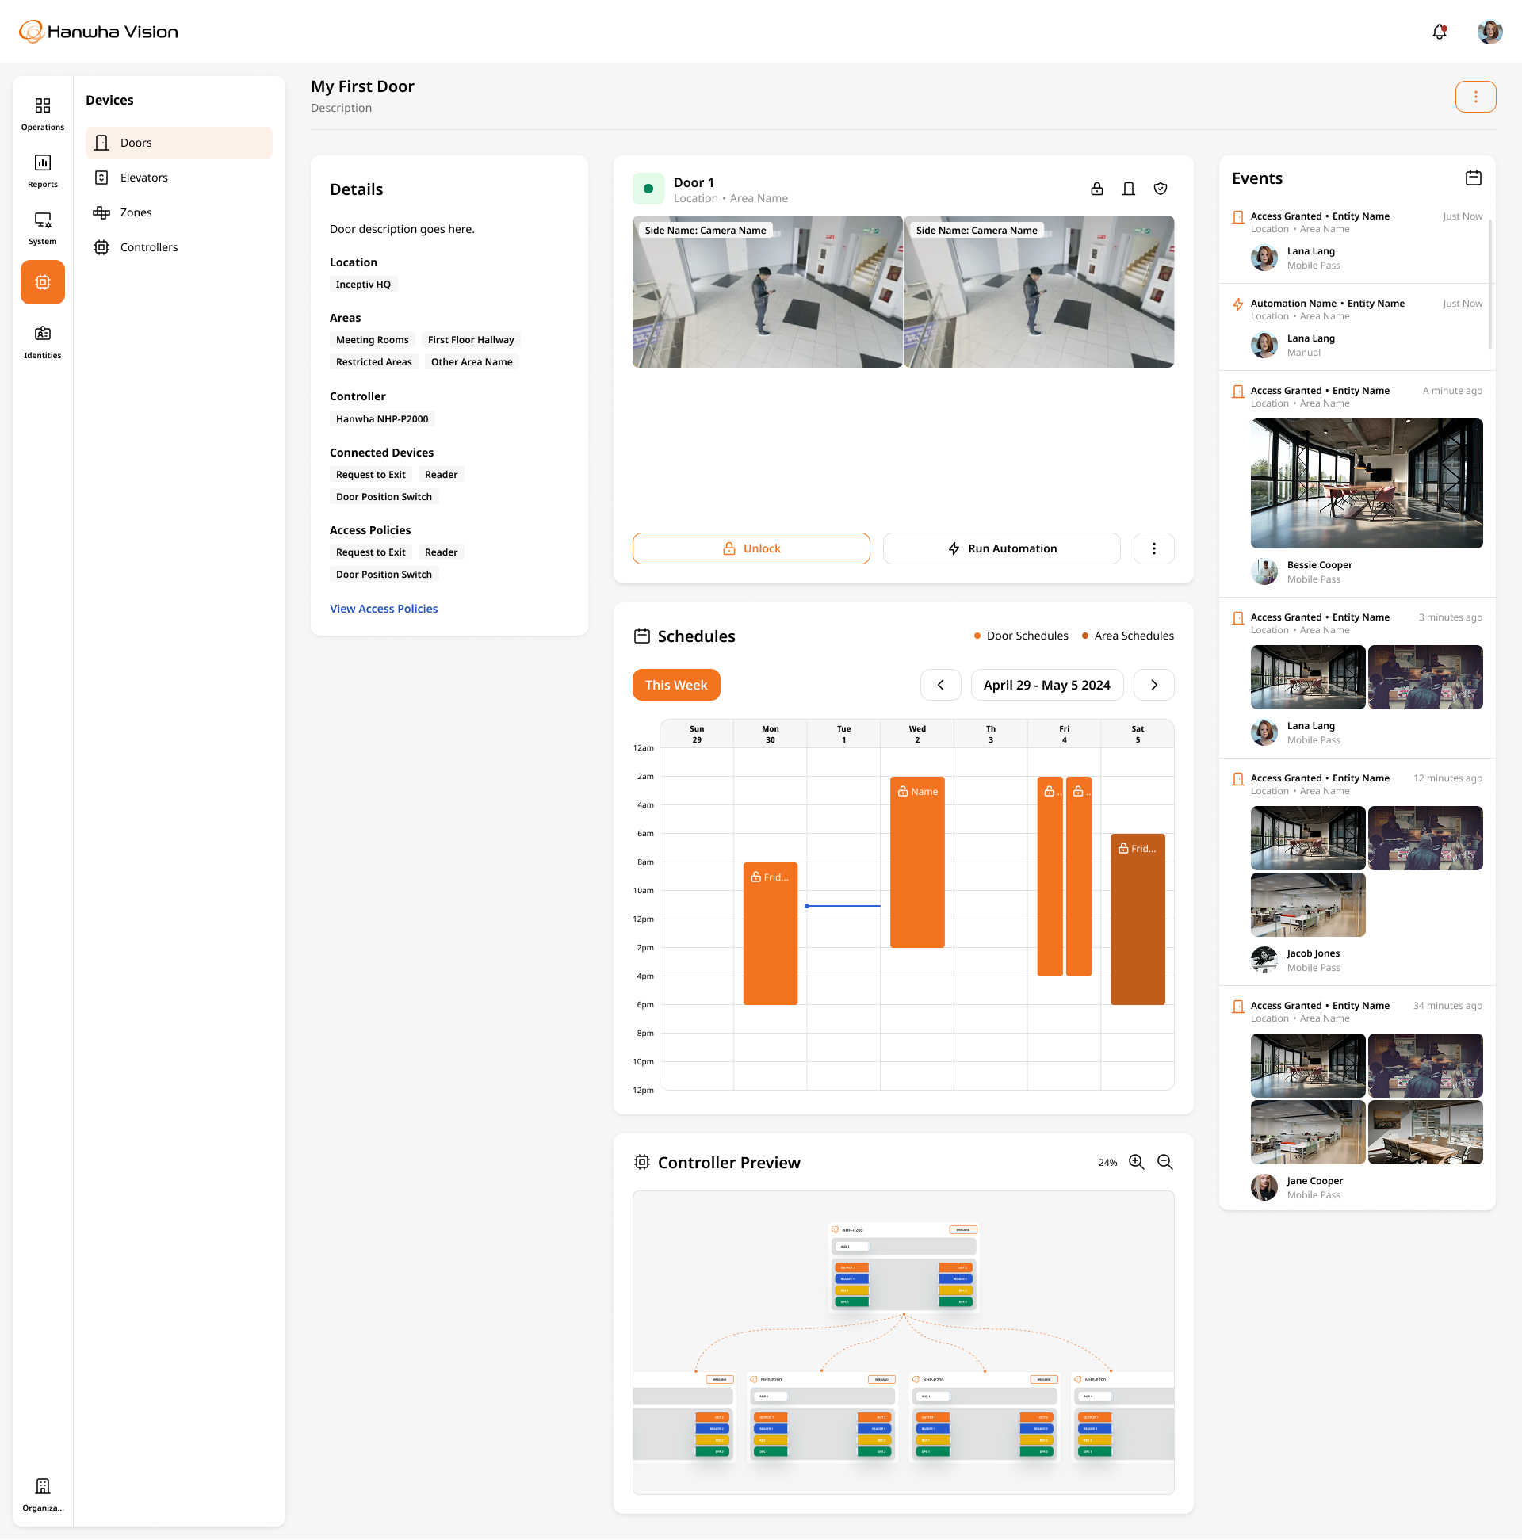
Task: Select Controllers in Devices menu
Action: [x=178, y=248]
